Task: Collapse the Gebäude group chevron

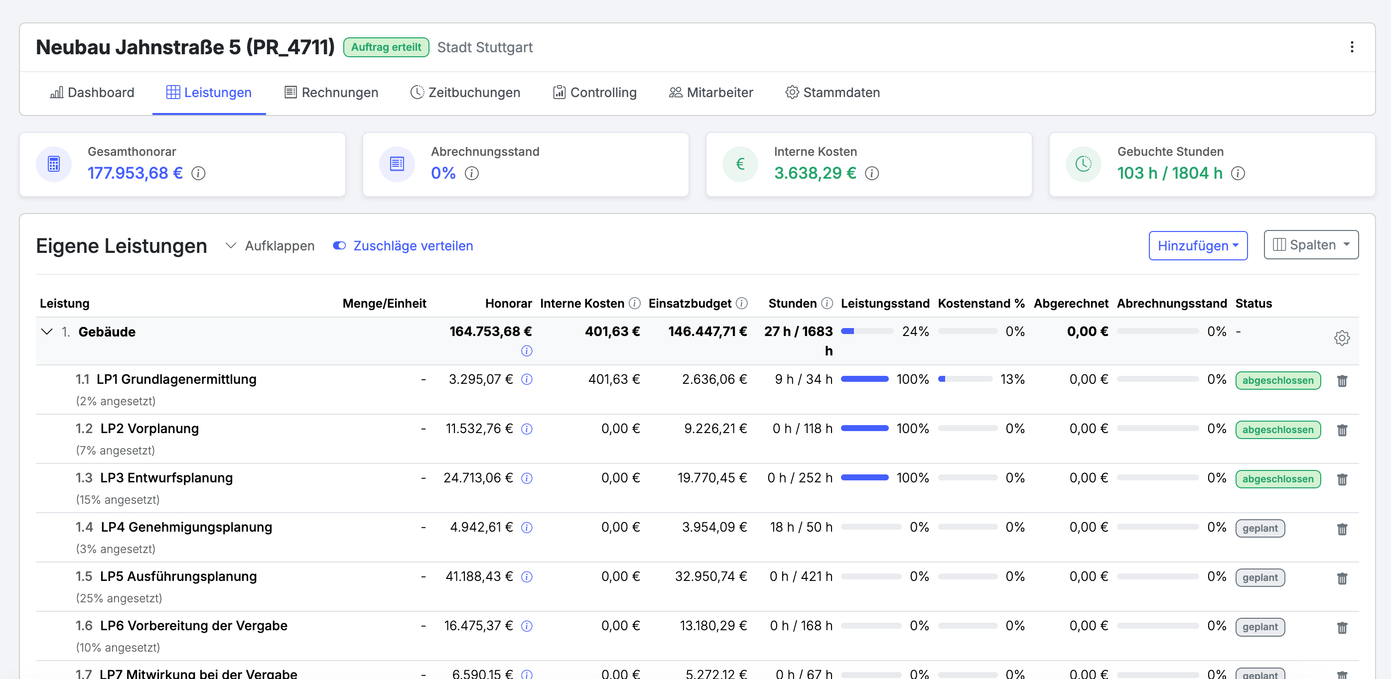Action: 47,332
